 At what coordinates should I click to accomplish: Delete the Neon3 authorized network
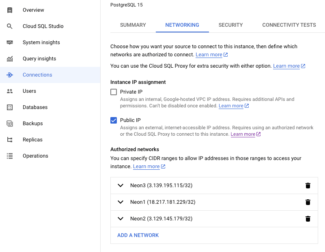[x=308, y=185]
